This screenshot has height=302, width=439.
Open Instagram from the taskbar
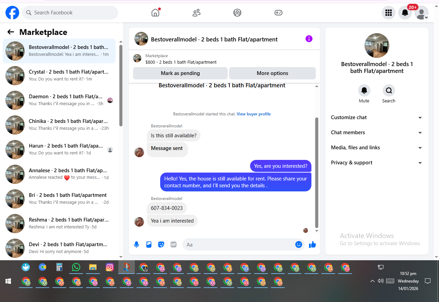110,267
